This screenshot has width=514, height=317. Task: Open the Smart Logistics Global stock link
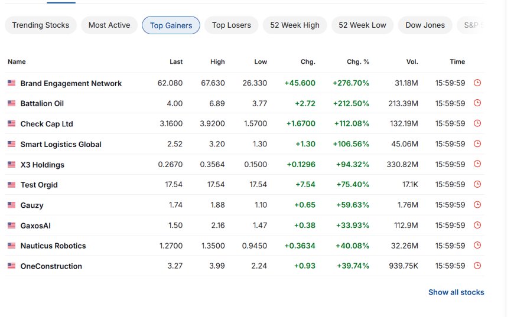(x=61, y=144)
